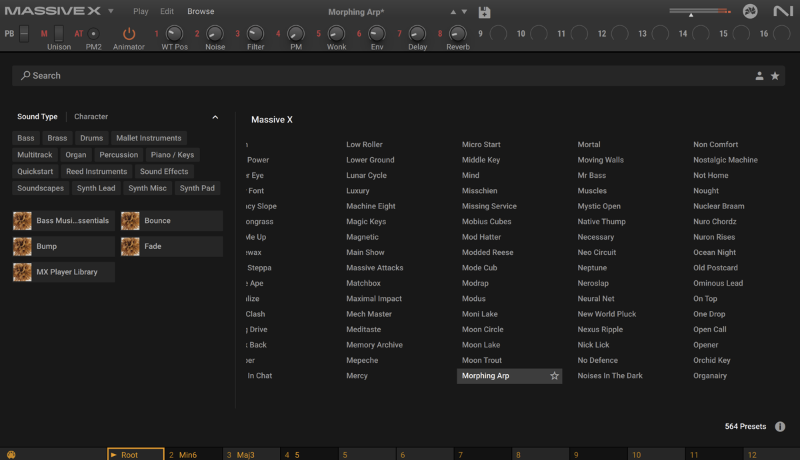Select the Synth Lead tag filter
Screen dimensions: 800x460
click(96, 188)
